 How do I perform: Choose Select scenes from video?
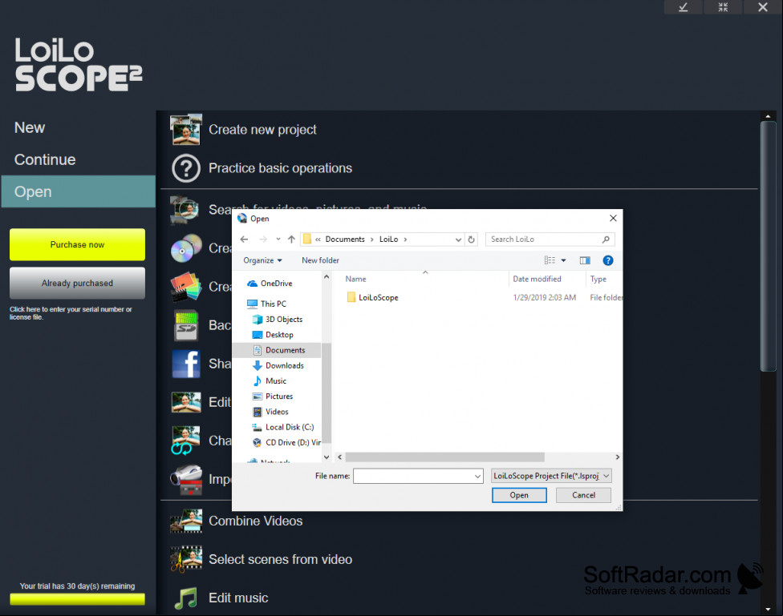tap(280, 559)
